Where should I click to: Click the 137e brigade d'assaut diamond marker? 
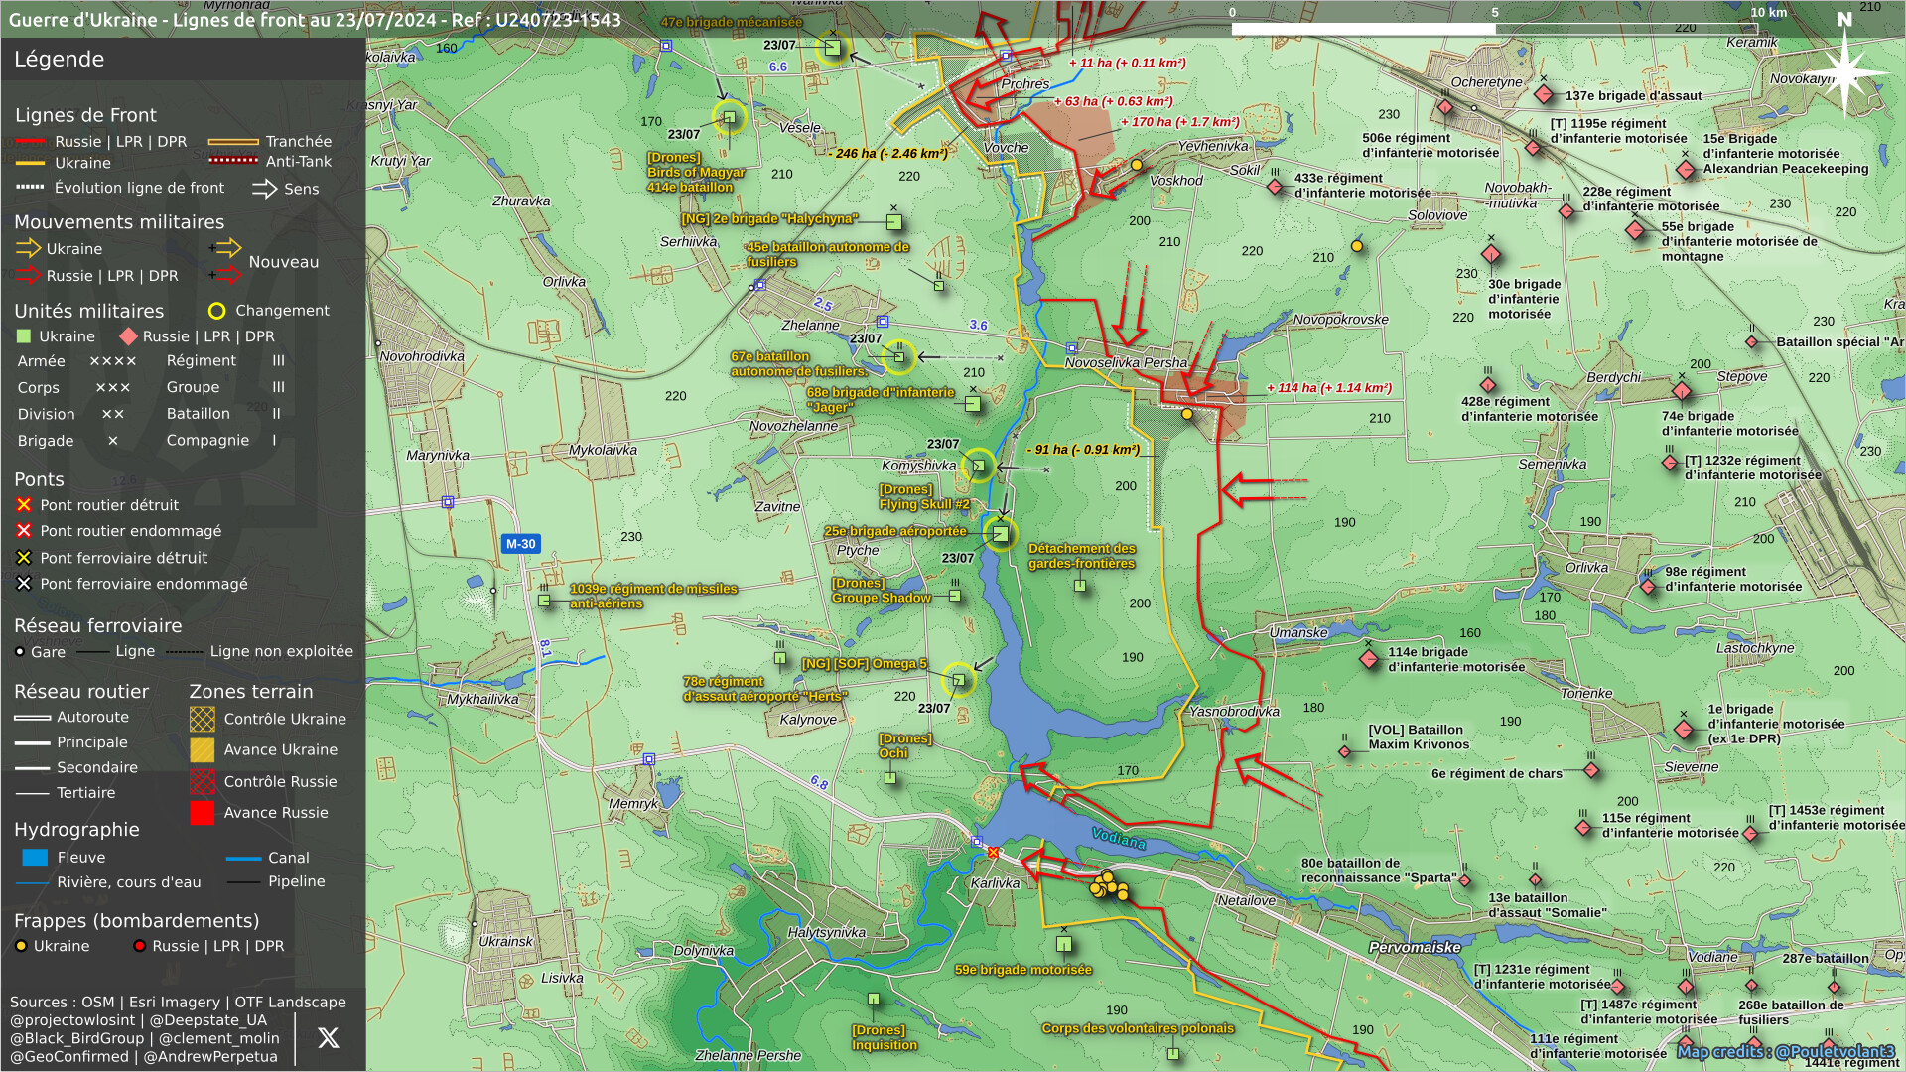[1544, 95]
